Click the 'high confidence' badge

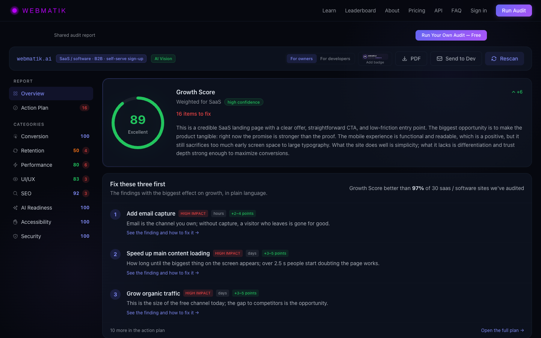tap(243, 102)
